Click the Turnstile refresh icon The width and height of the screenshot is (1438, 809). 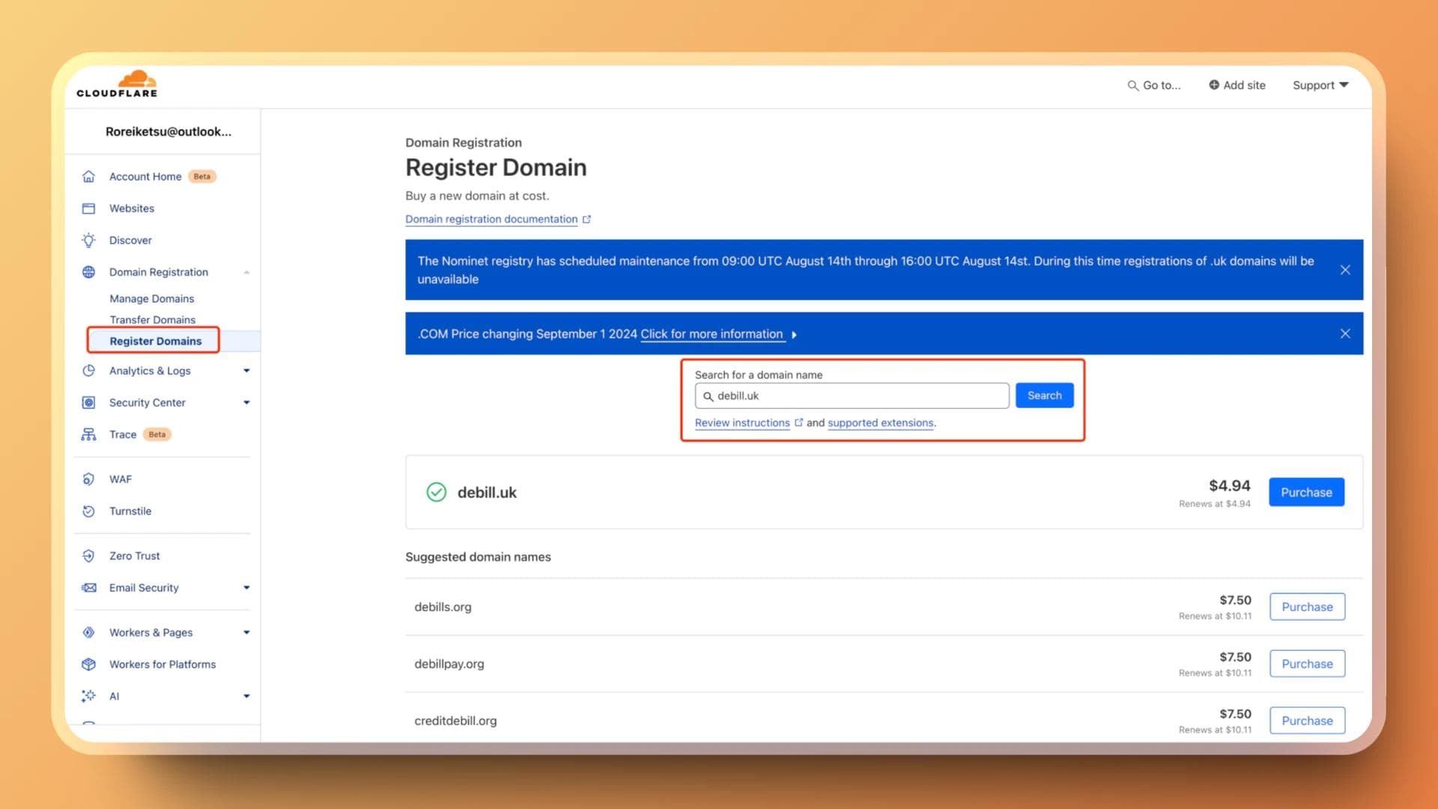click(x=88, y=511)
